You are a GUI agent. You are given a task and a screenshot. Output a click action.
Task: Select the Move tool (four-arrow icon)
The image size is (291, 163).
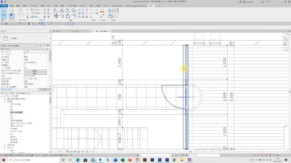point(56,16)
